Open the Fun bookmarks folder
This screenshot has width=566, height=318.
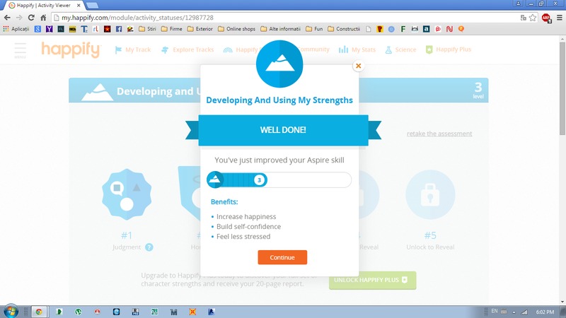(314, 29)
